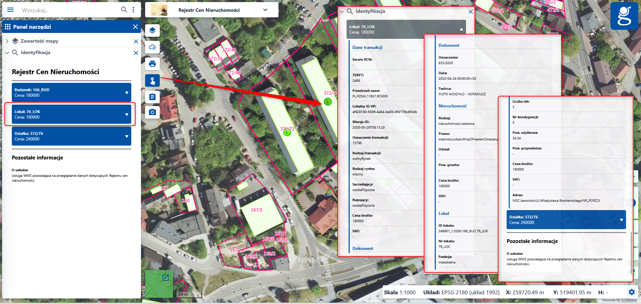Click the search magnifier icon
The width and height of the screenshot is (641, 304).
point(124,10)
